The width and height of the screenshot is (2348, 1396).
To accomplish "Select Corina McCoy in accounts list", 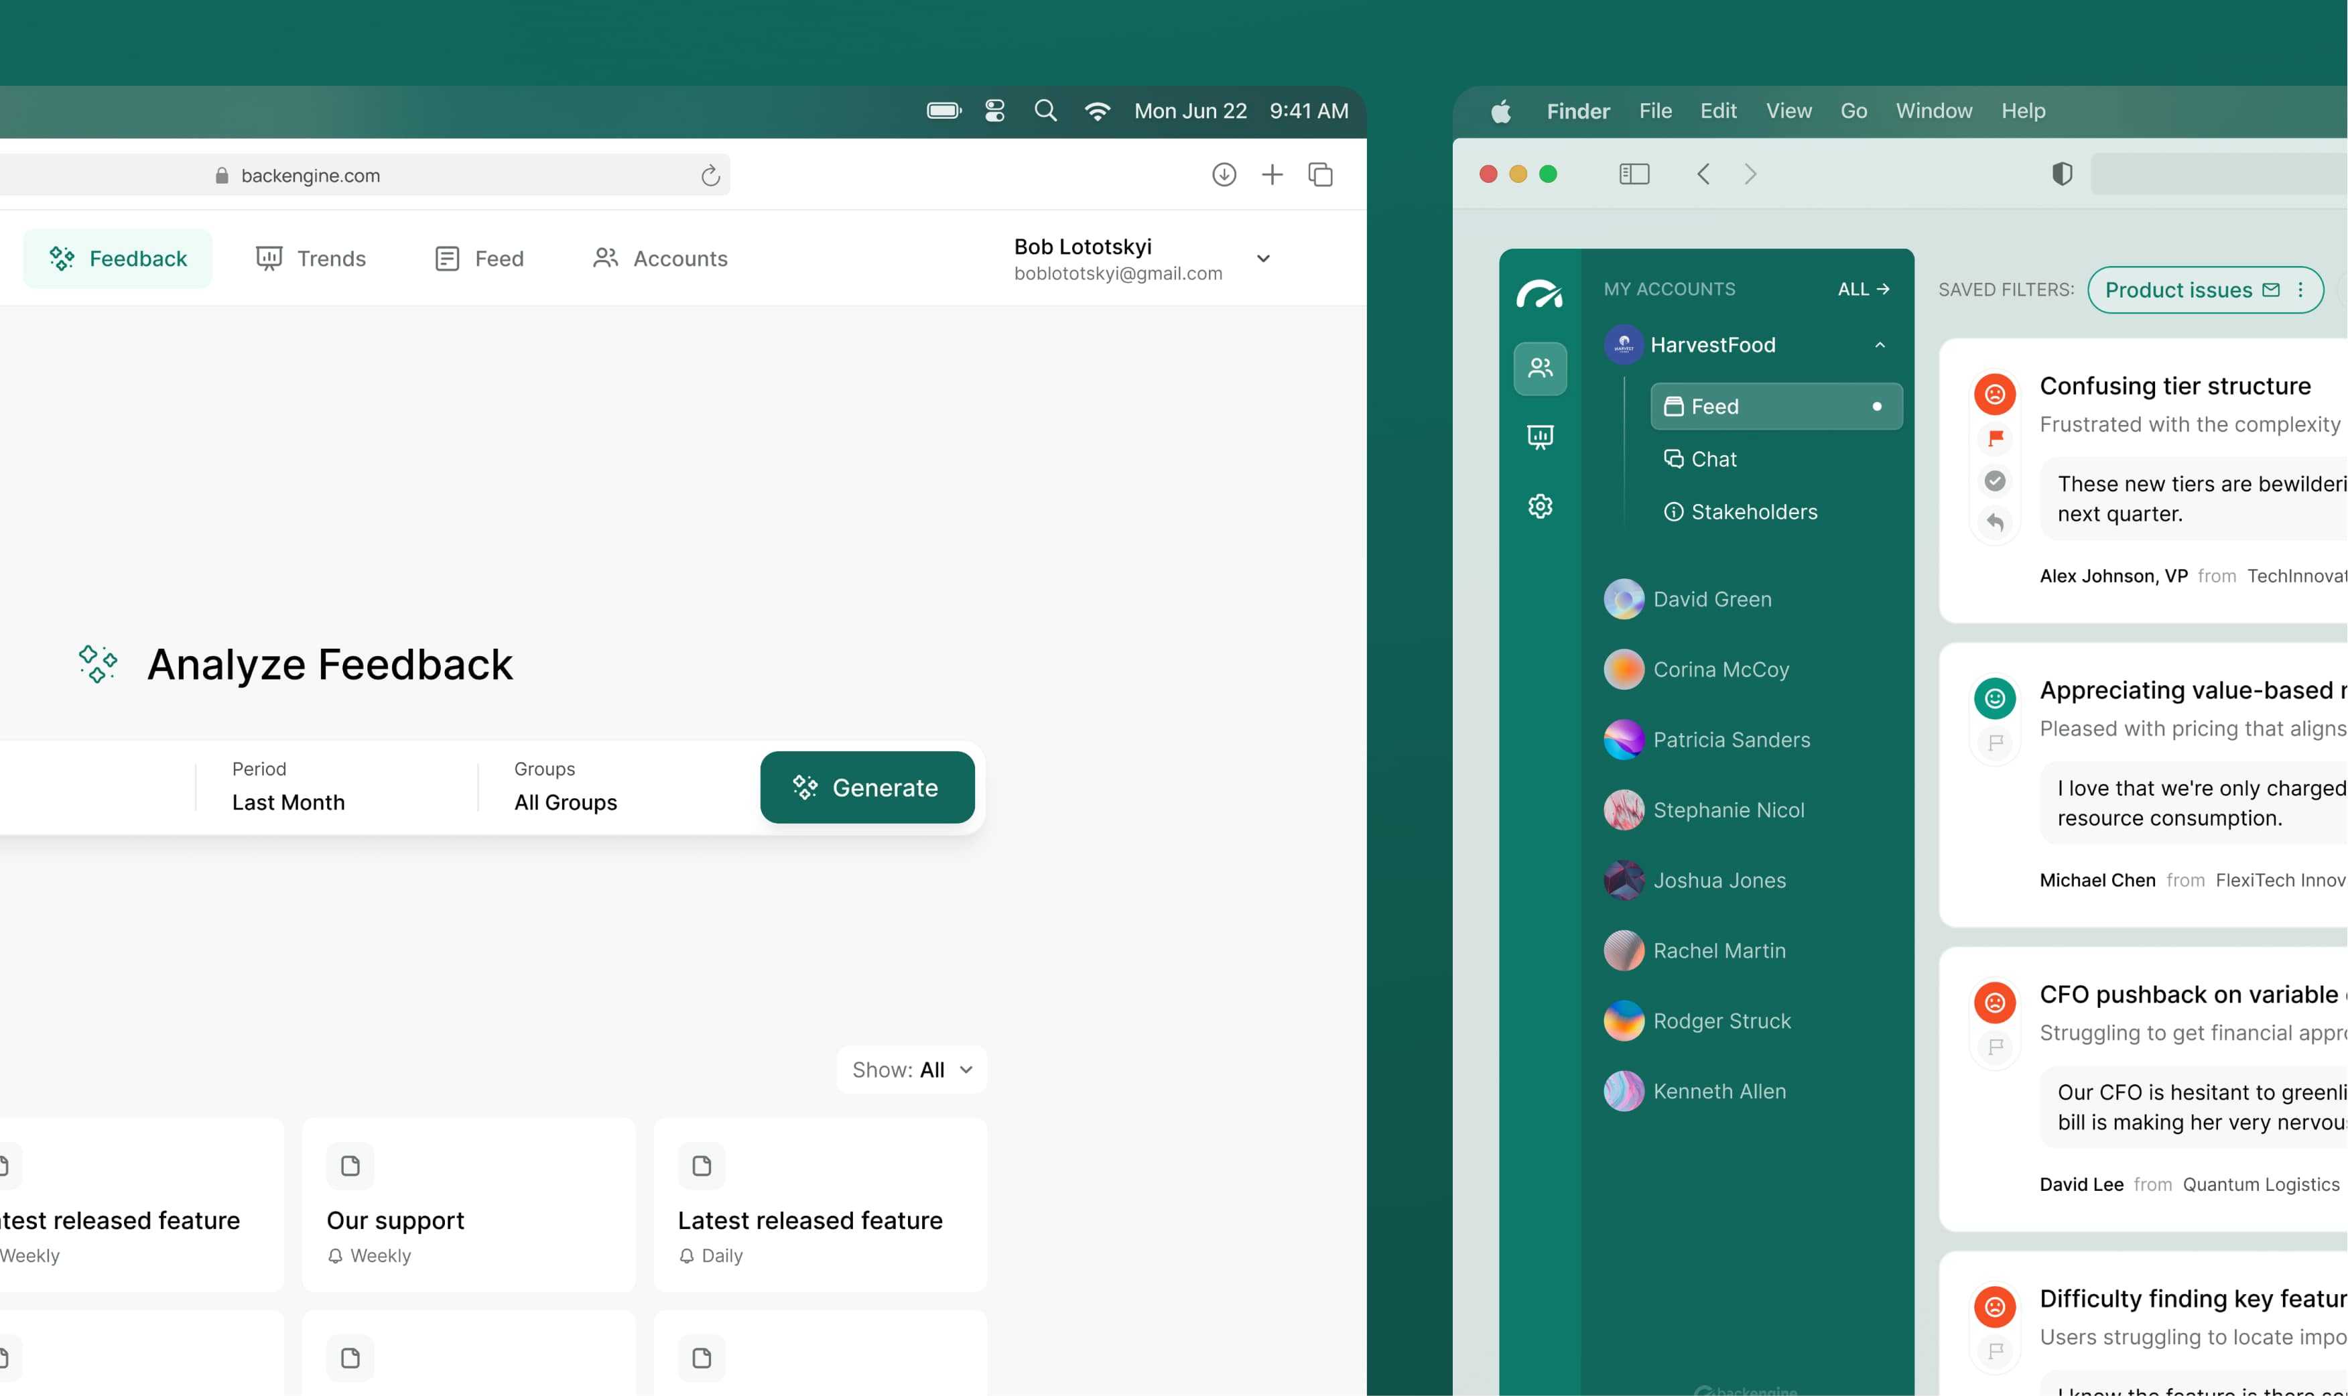I will tap(1697, 670).
